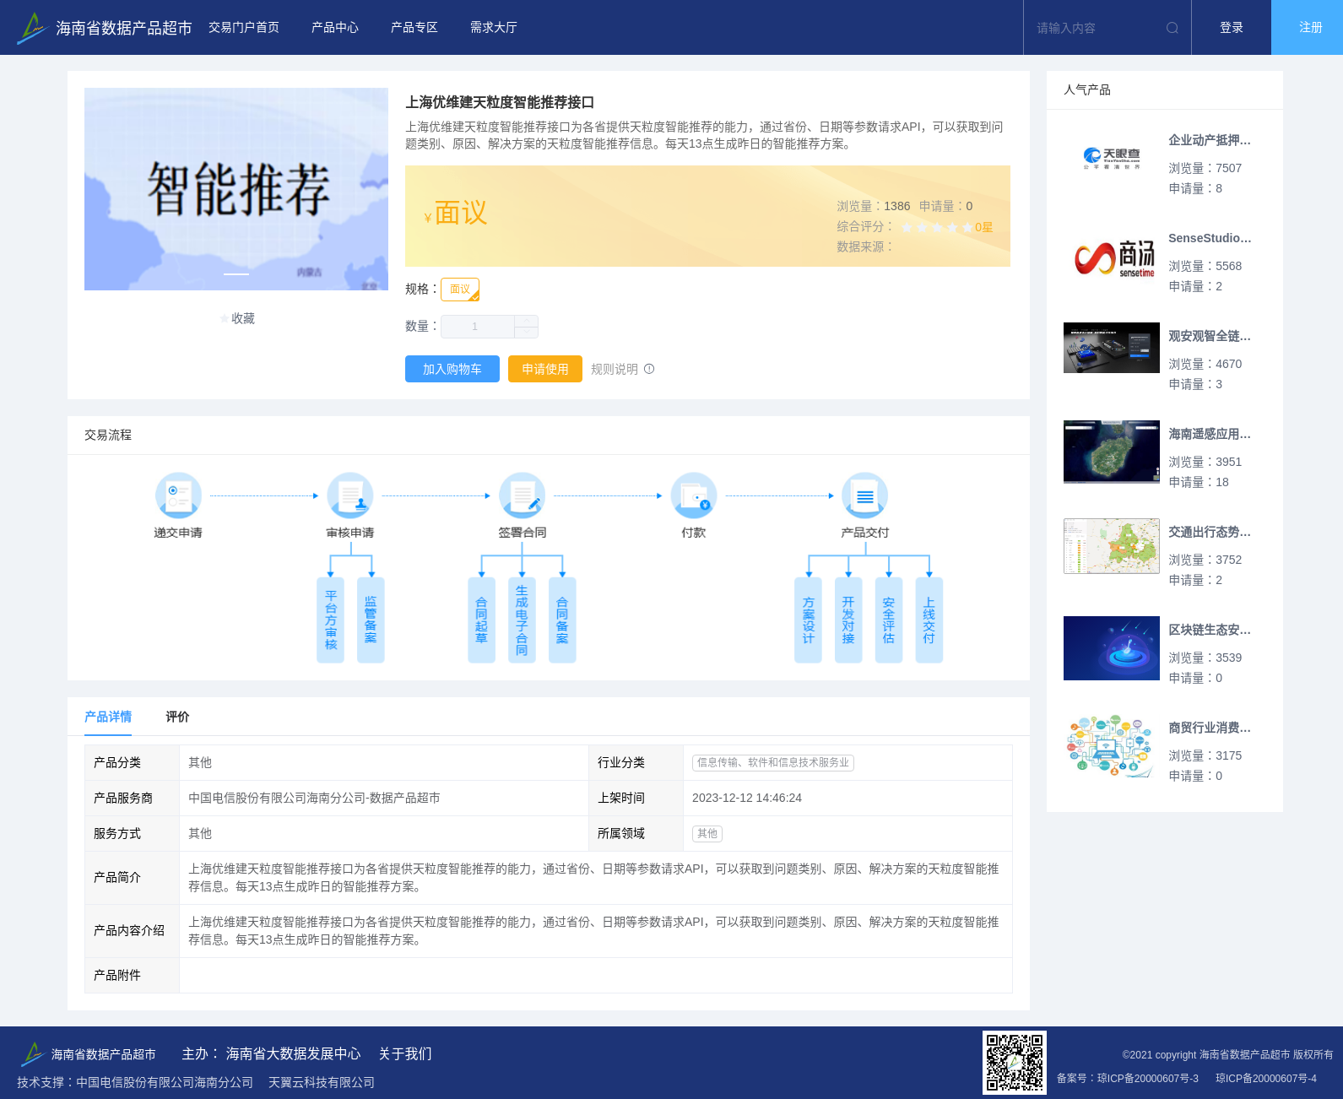Click the 递交申请 step icon

point(178,495)
